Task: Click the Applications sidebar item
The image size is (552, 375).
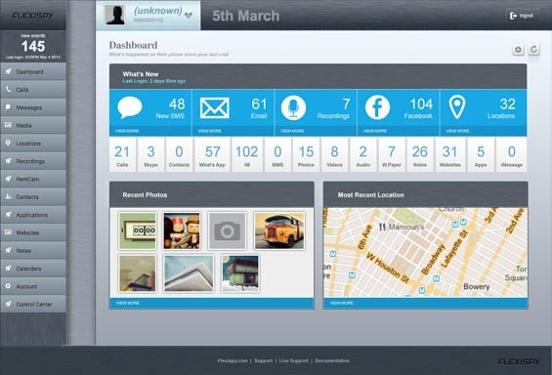Action: (33, 215)
